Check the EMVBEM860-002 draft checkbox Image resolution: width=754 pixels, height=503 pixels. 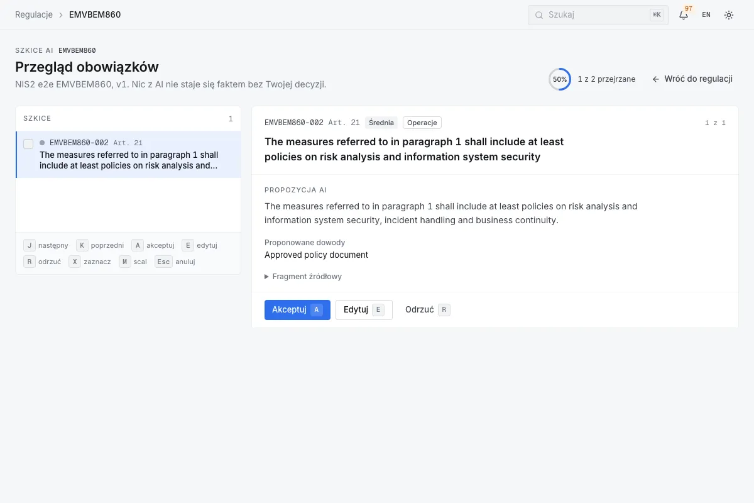click(28, 144)
